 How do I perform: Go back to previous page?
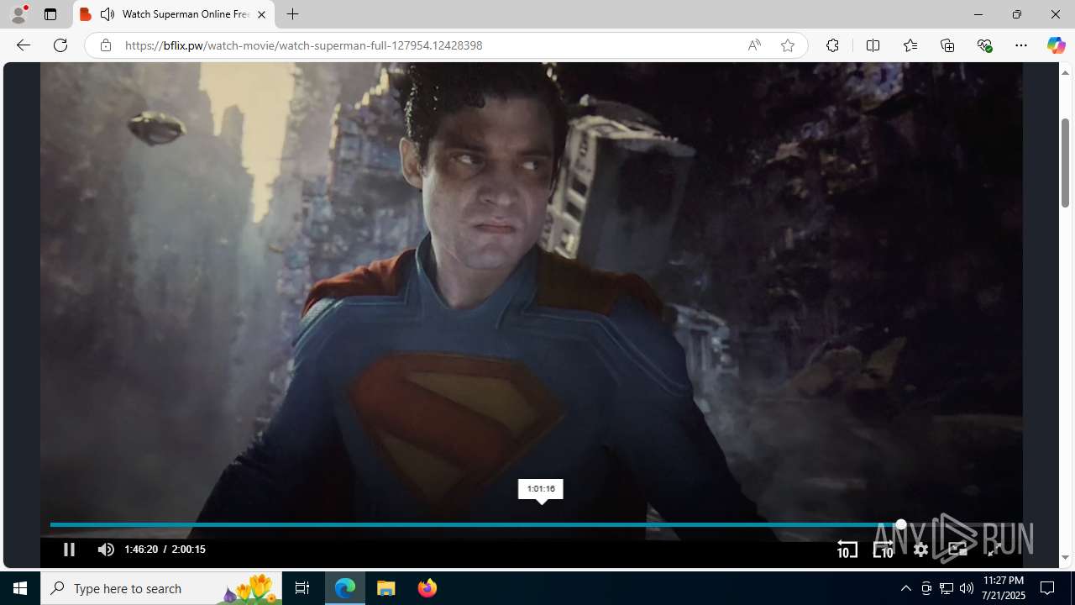[23, 45]
